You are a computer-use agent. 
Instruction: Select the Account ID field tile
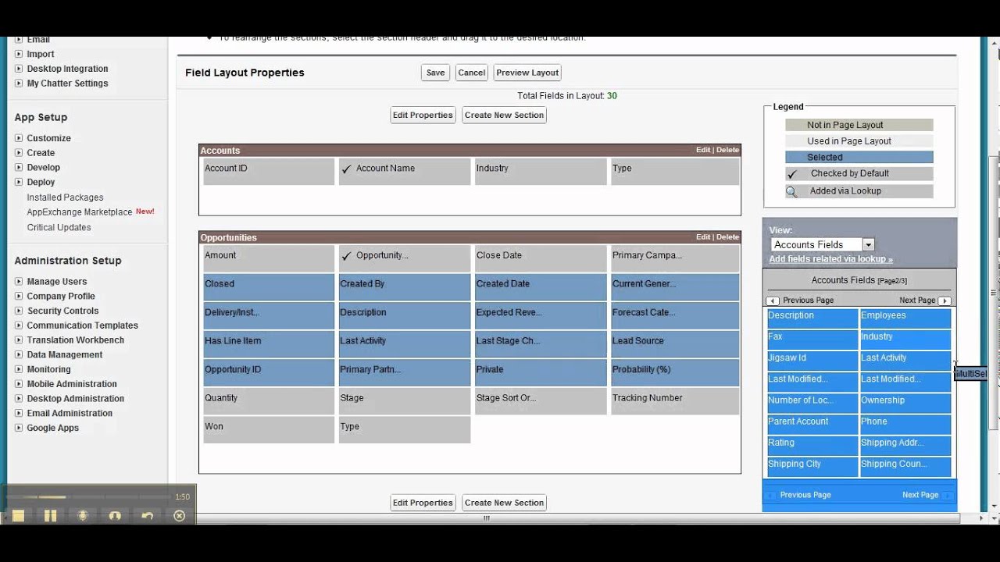click(x=269, y=172)
